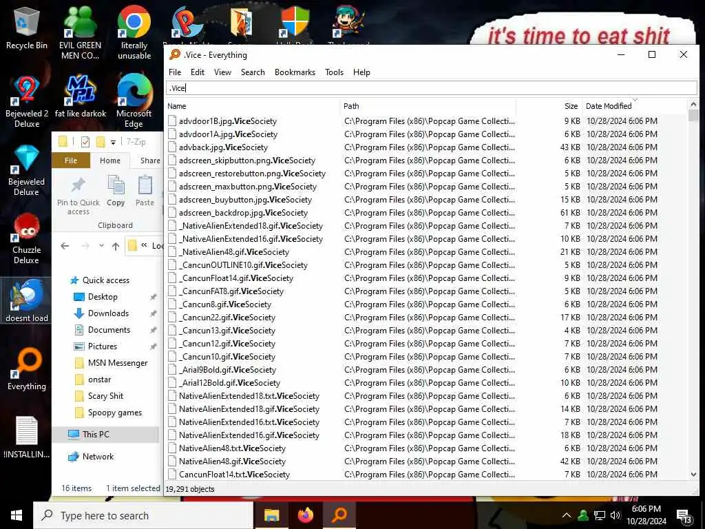Image resolution: width=705 pixels, height=529 pixels.
Task: Click the File tab in Explorer ribbon
Action: [71, 160]
